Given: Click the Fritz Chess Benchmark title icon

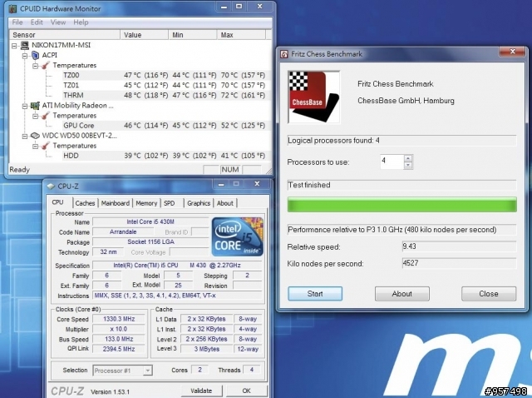Looking at the screenshot, I should click(x=284, y=54).
